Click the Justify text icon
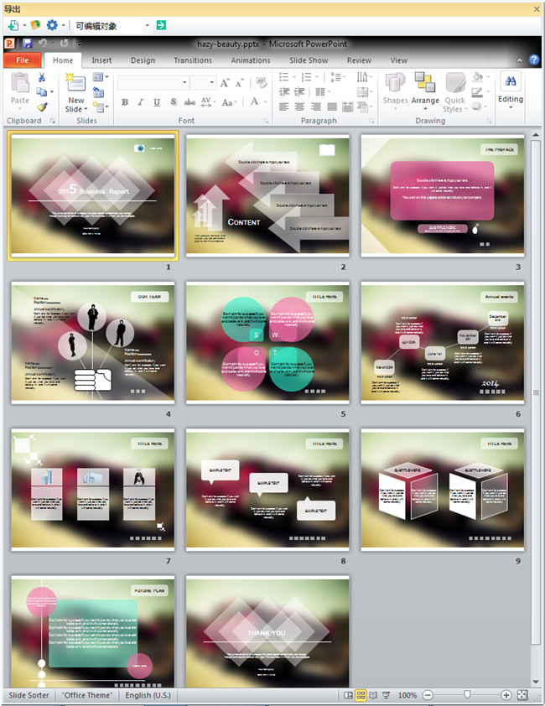This screenshot has height=706, width=545. [x=332, y=106]
